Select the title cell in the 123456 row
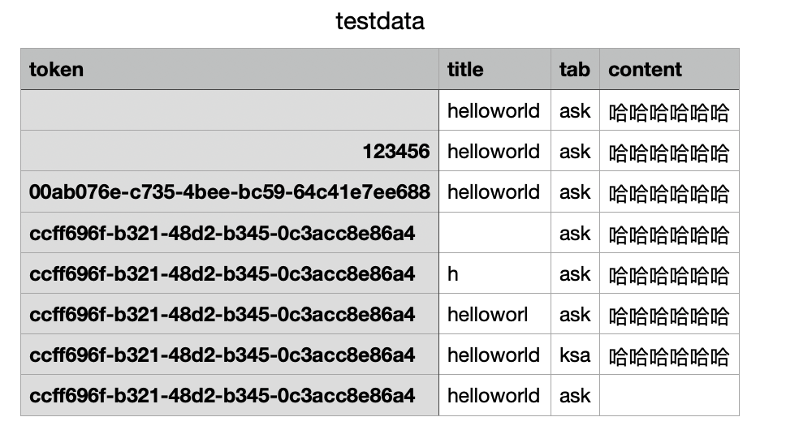Viewport: 799px width, 430px height. pyautogui.click(x=494, y=152)
